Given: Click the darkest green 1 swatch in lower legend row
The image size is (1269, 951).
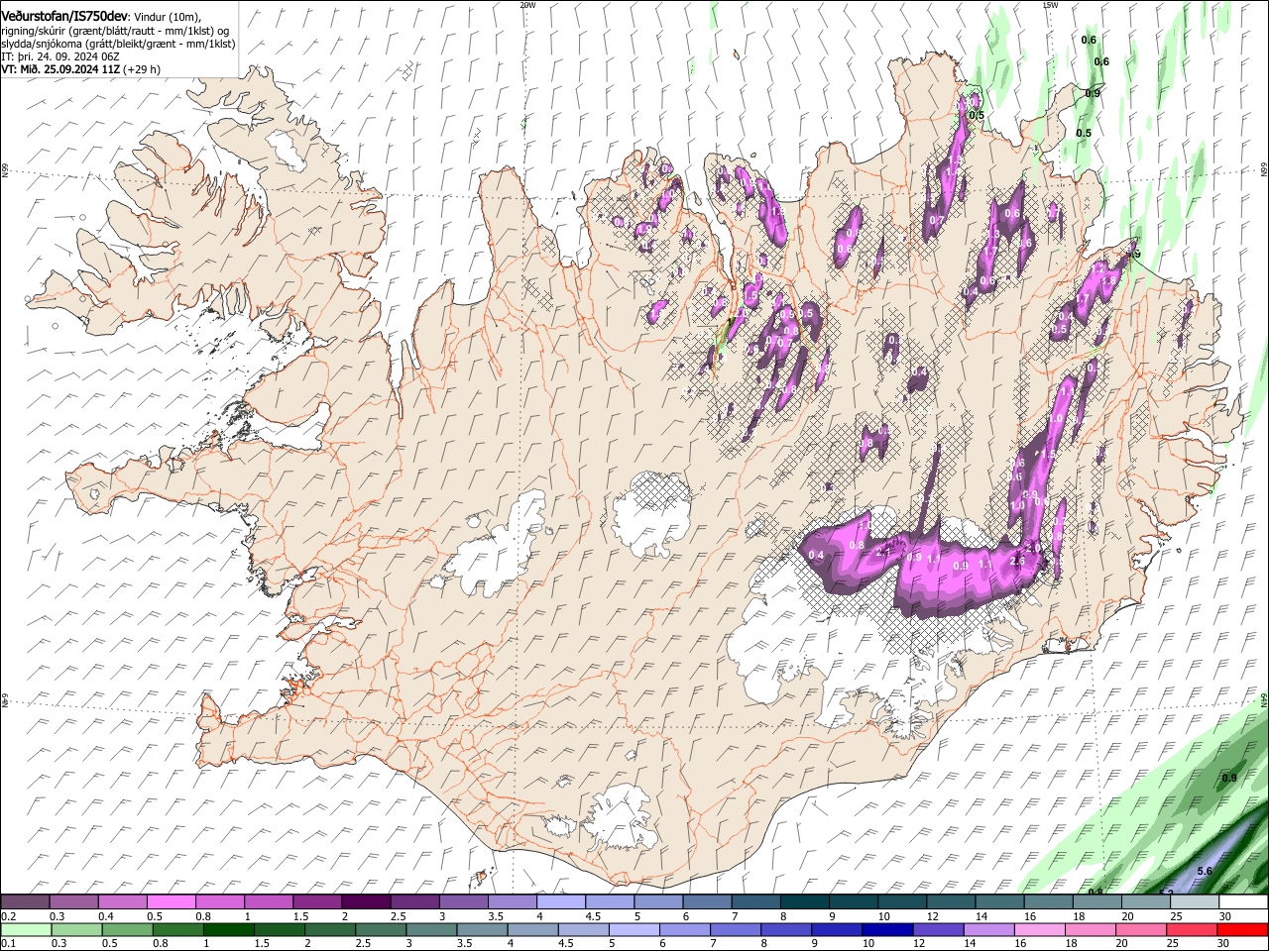Looking at the screenshot, I should pyautogui.click(x=229, y=930).
